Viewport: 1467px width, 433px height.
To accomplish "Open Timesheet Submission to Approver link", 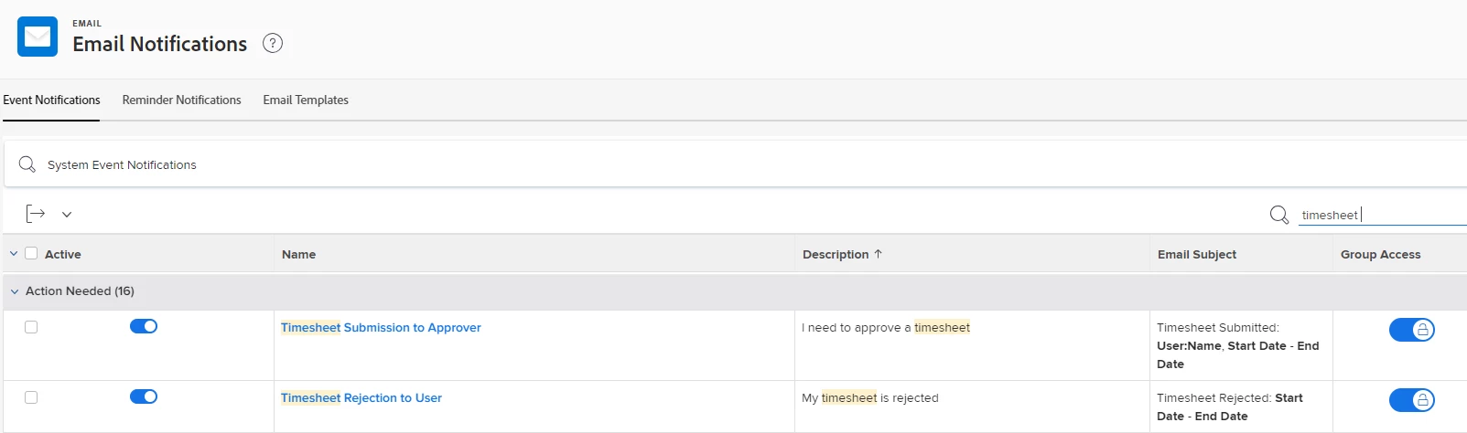I will coord(381,327).
